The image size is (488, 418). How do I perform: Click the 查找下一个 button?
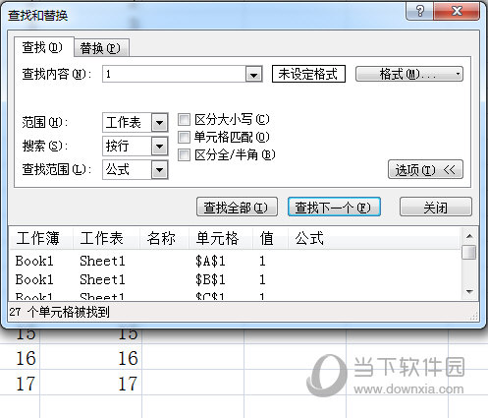pos(334,207)
